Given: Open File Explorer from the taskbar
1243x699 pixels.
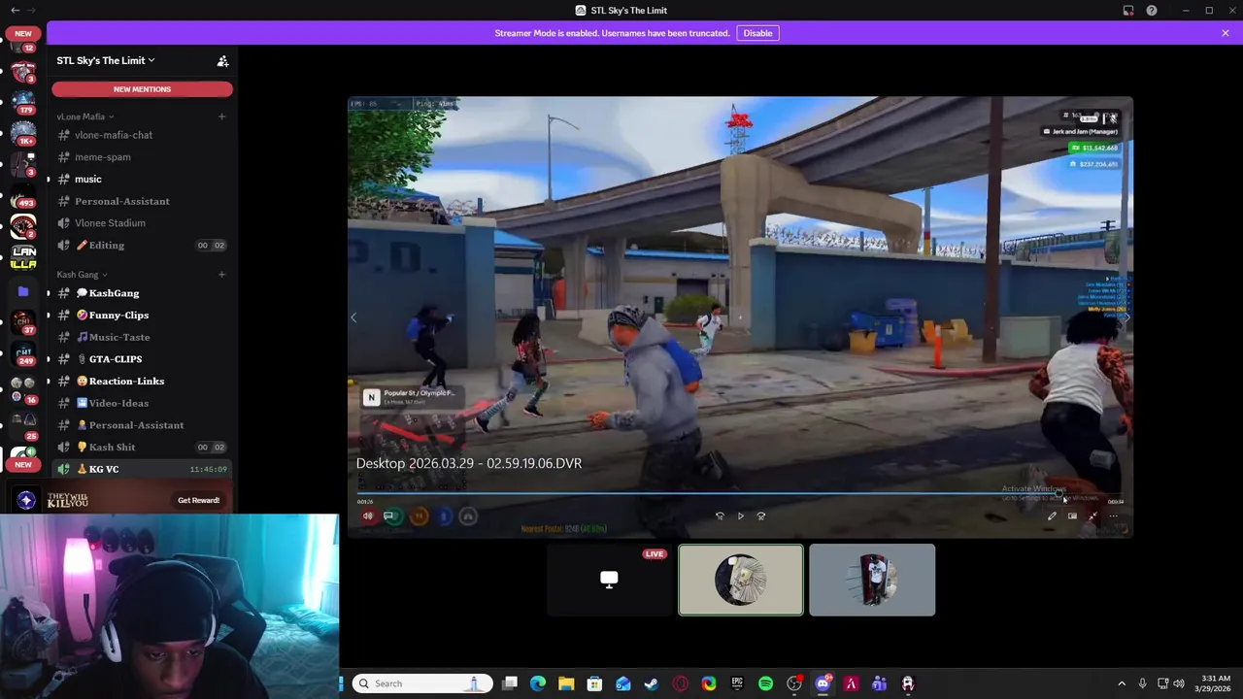Looking at the screenshot, I should (x=566, y=683).
